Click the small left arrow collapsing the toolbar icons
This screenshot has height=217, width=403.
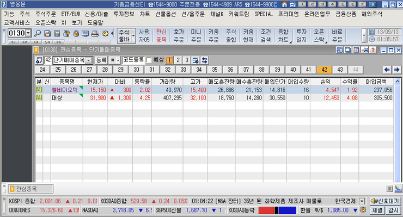112,33
